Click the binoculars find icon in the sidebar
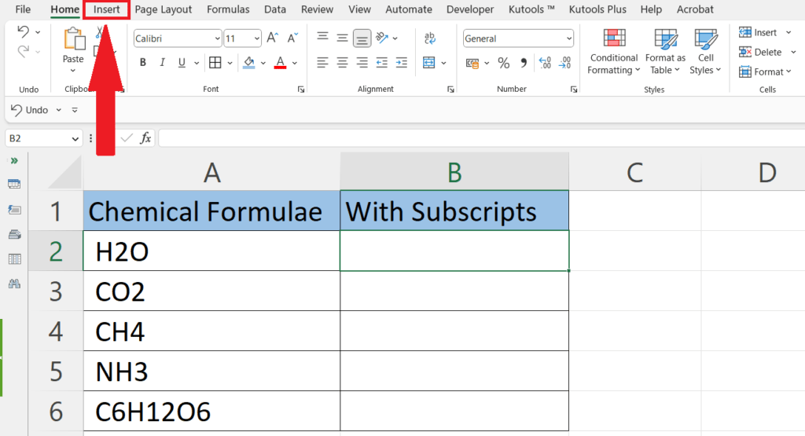Screen dimensions: 805x436 pos(14,284)
